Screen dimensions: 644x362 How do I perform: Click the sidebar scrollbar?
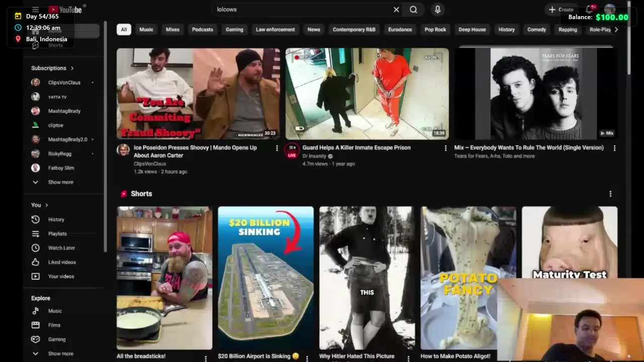tap(105, 136)
